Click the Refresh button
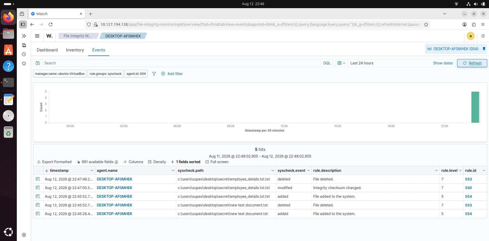This screenshot has width=489, height=241. coord(472,63)
